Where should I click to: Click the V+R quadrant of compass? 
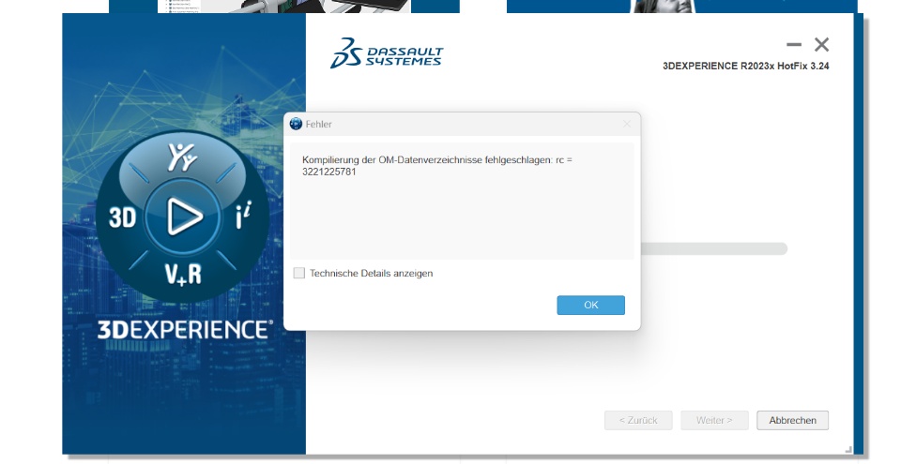pyautogui.click(x=183, y=274)
